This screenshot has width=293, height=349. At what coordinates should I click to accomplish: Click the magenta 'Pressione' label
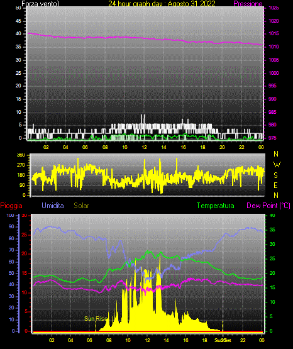tap(248, 4)
